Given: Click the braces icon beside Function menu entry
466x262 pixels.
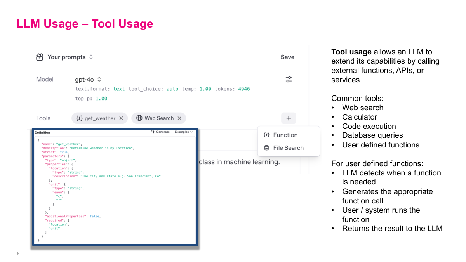Looking at the screenshot, I should tap(266, 135).
